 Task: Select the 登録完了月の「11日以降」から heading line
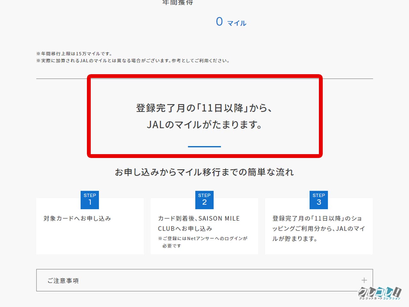204,108
